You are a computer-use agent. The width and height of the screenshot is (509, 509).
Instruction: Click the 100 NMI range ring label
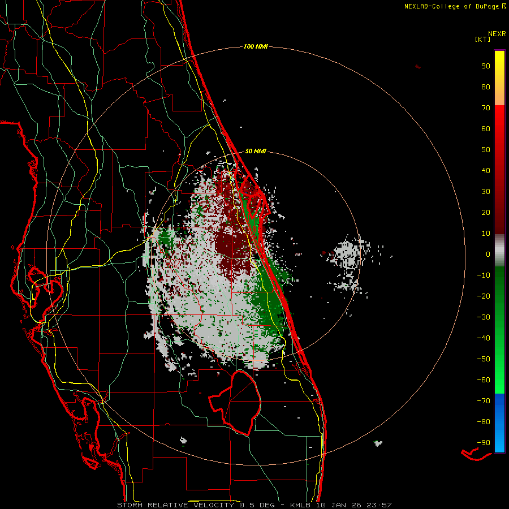click(x=256, y=47)
